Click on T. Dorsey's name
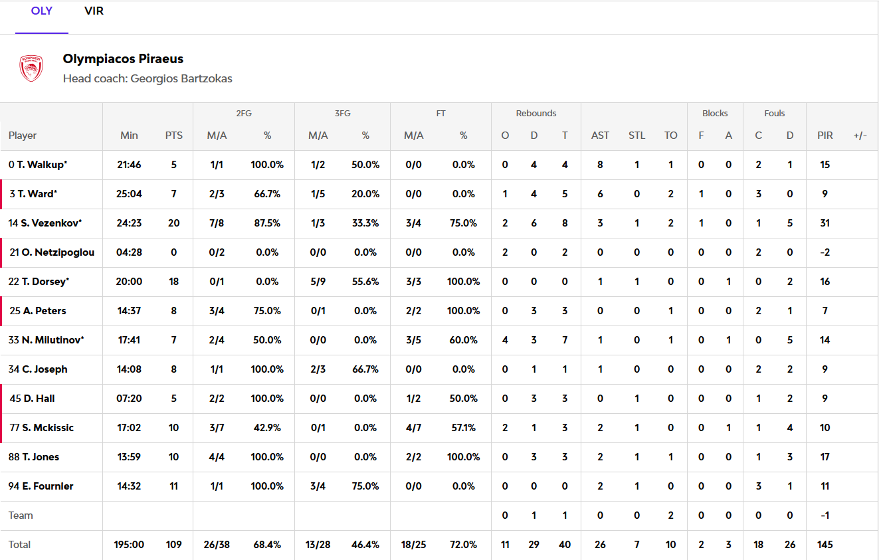Screen dimensions: 879x560 coord(45,282)
